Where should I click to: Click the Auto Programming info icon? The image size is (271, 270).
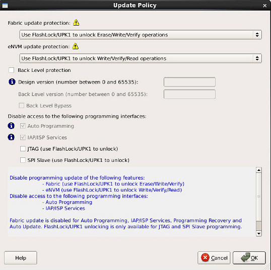point(11,126)
